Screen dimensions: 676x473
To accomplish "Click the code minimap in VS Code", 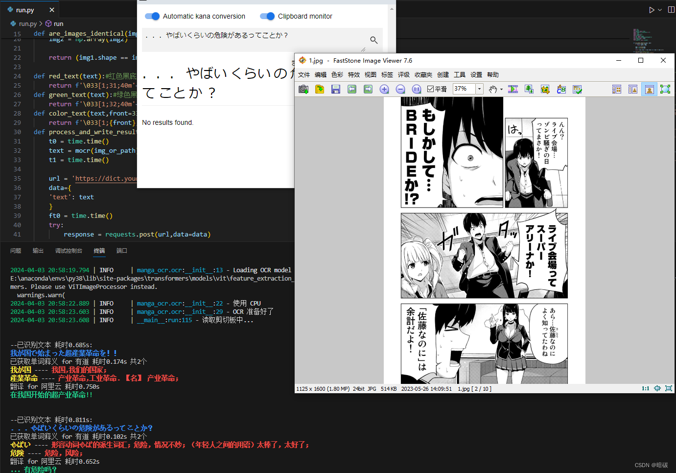I will tap(650, 40).
